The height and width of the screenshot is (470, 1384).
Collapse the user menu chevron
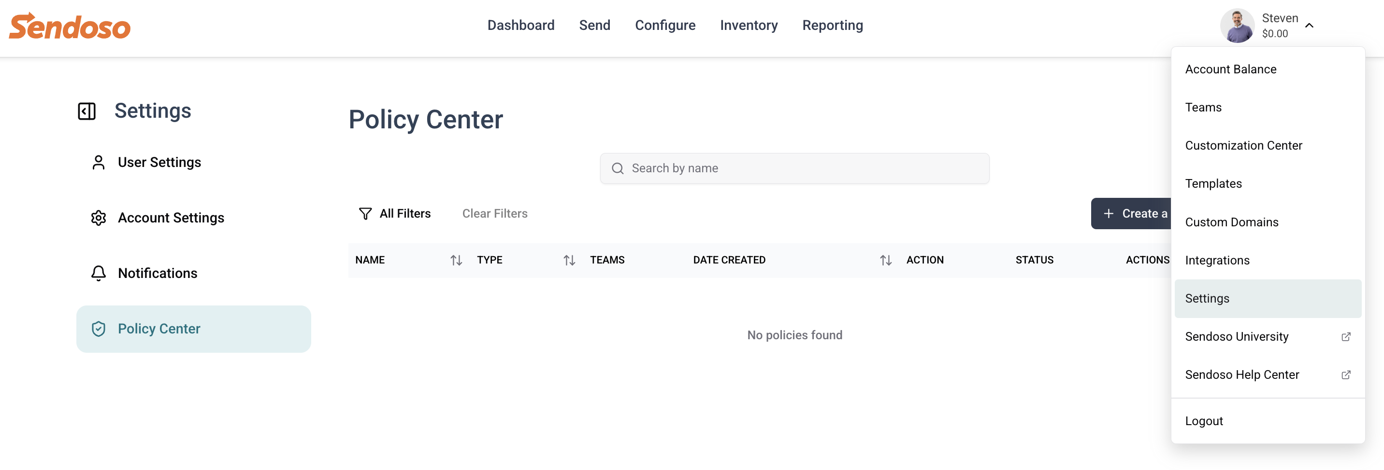point(1309,25)
